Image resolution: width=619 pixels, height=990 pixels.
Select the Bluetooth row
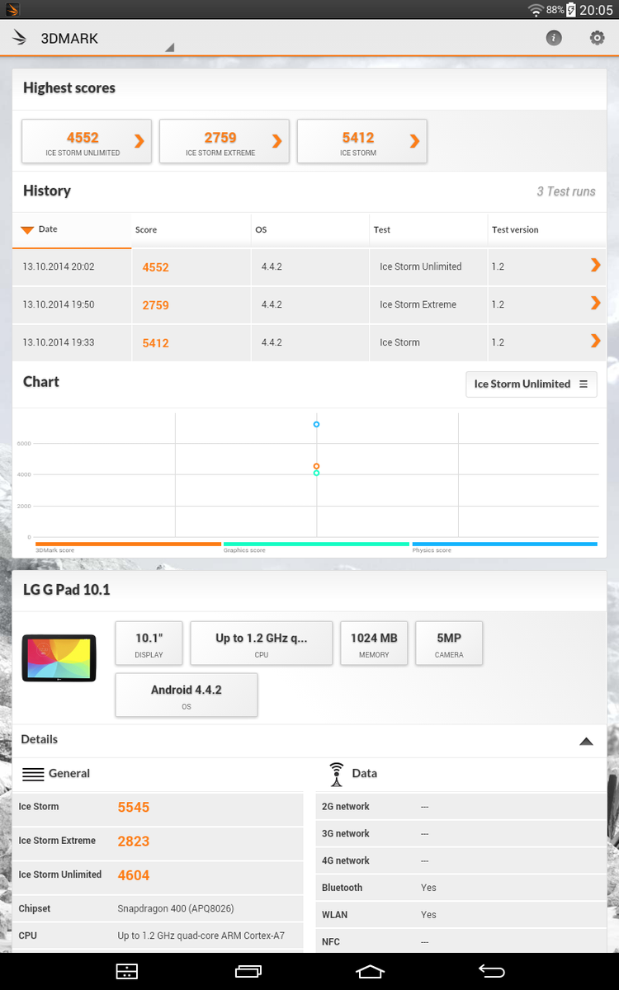[x=461, y=888]
